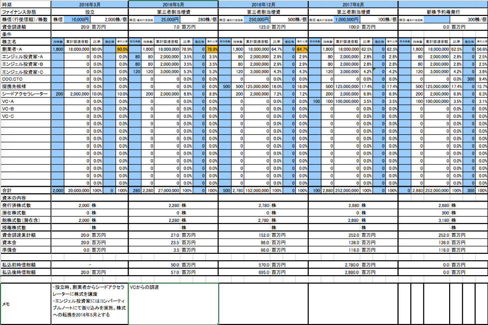The image size is (488, 325).
Task: Select the 資本の内容 section label
Action: pos(26,198)
